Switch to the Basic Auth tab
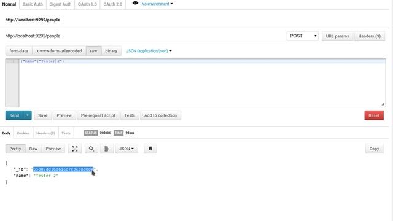This screenshot has height=221, width=393. (33, 4)
